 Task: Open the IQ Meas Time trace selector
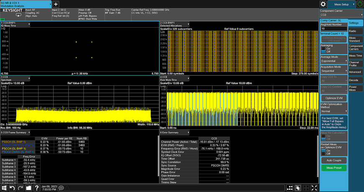tap(15, 24)
